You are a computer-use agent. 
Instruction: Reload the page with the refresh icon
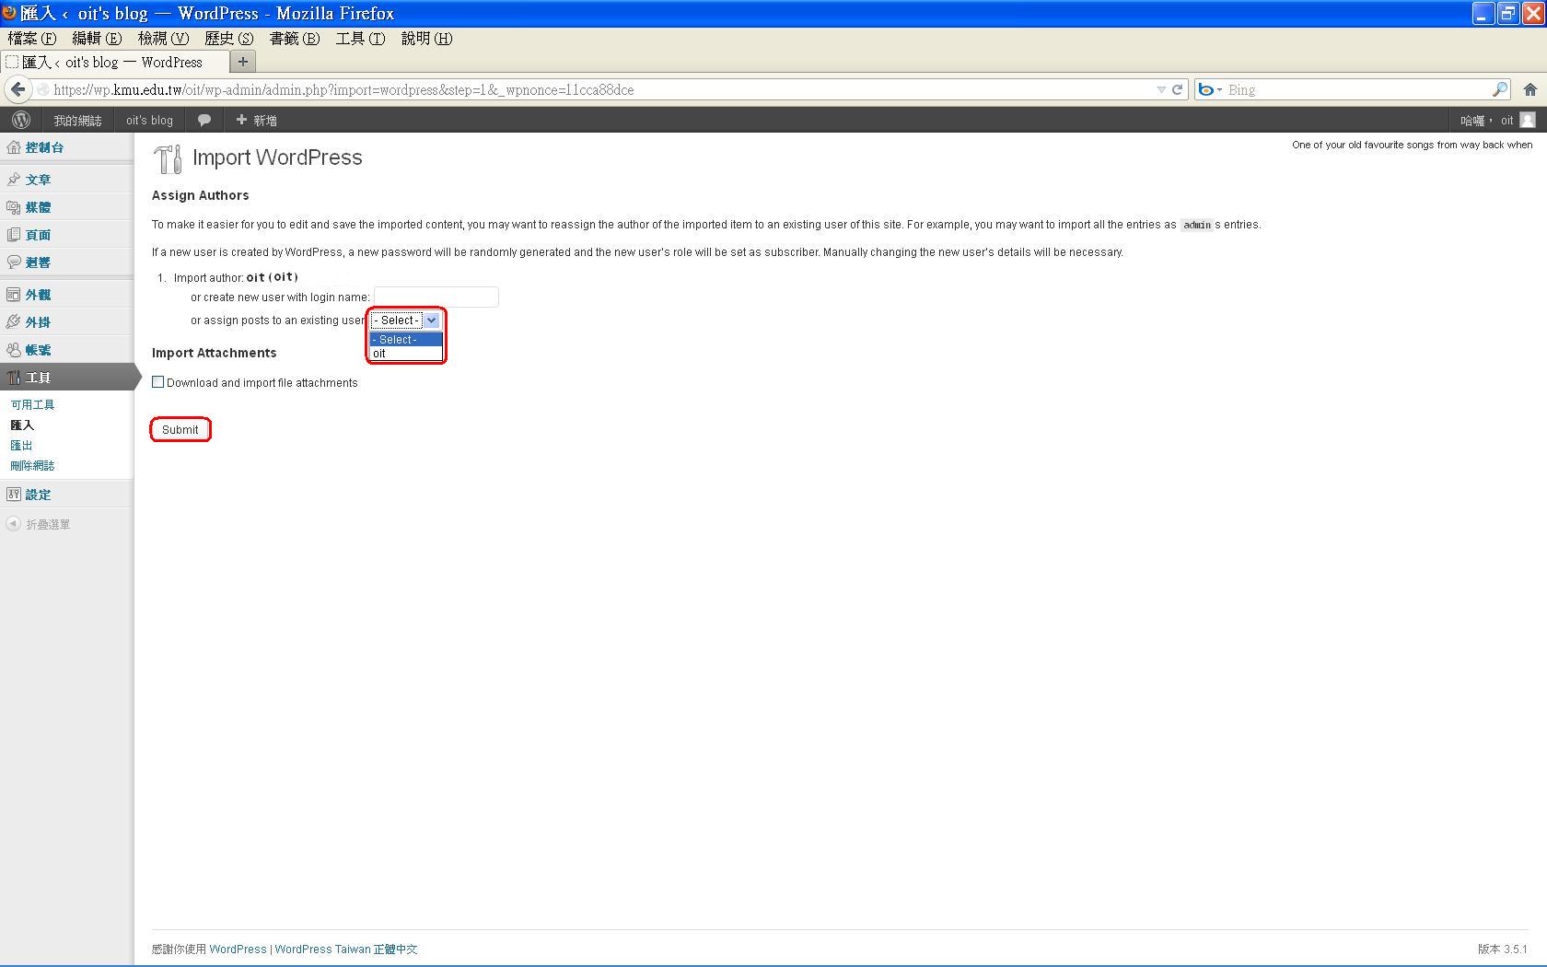pos(1177,89)
